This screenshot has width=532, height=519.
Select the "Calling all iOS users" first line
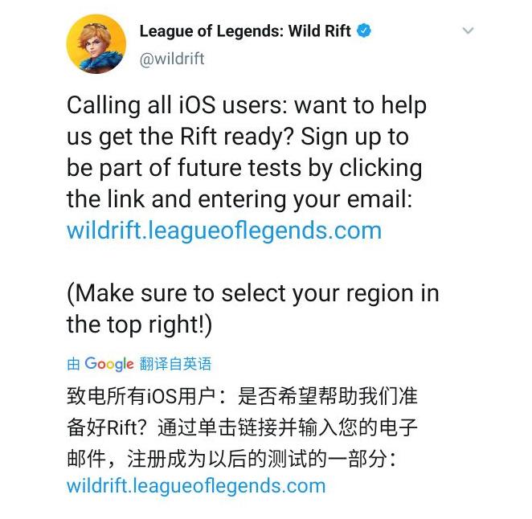(x=247, y=105)
